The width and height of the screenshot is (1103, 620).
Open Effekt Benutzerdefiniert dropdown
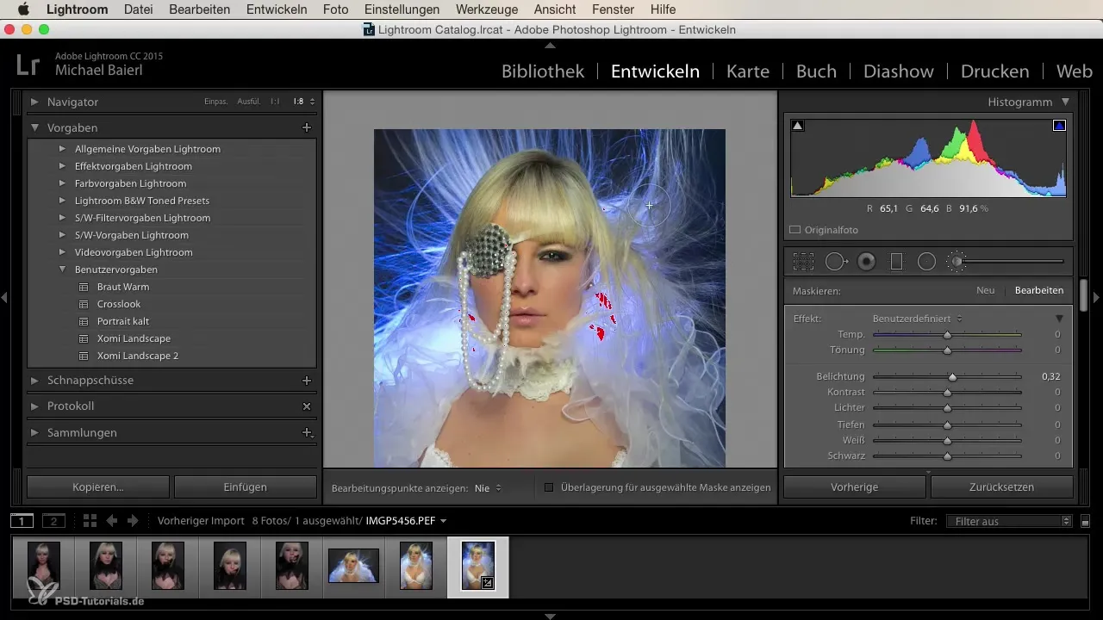click(918, 319)
